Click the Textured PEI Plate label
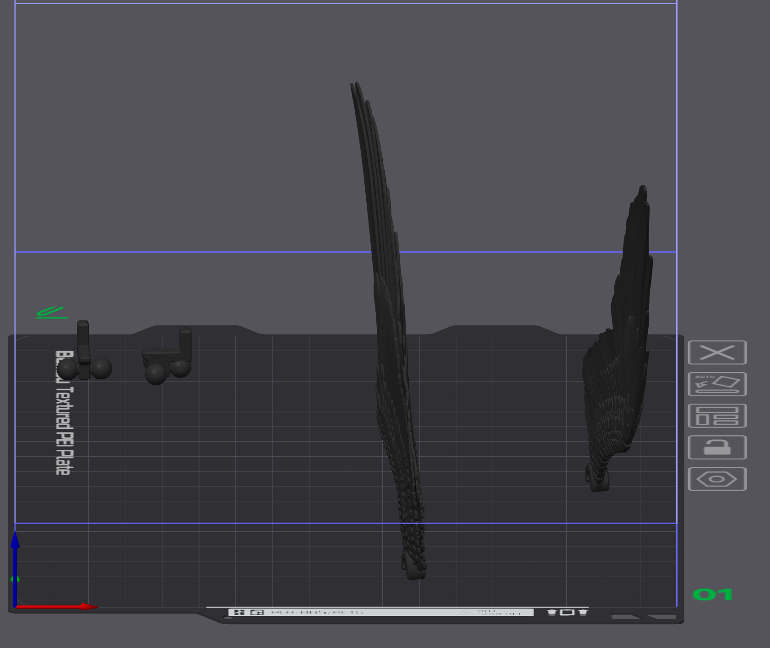The width and height of the screenshot is (770, 648). [x=64, y=413]
